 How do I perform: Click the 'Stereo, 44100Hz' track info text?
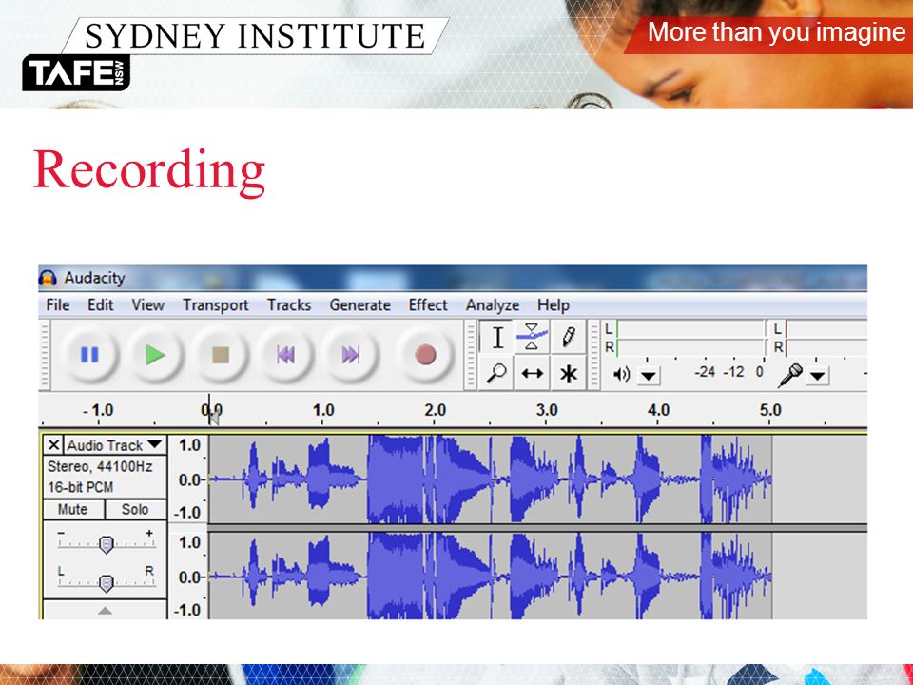pos(100,466)
